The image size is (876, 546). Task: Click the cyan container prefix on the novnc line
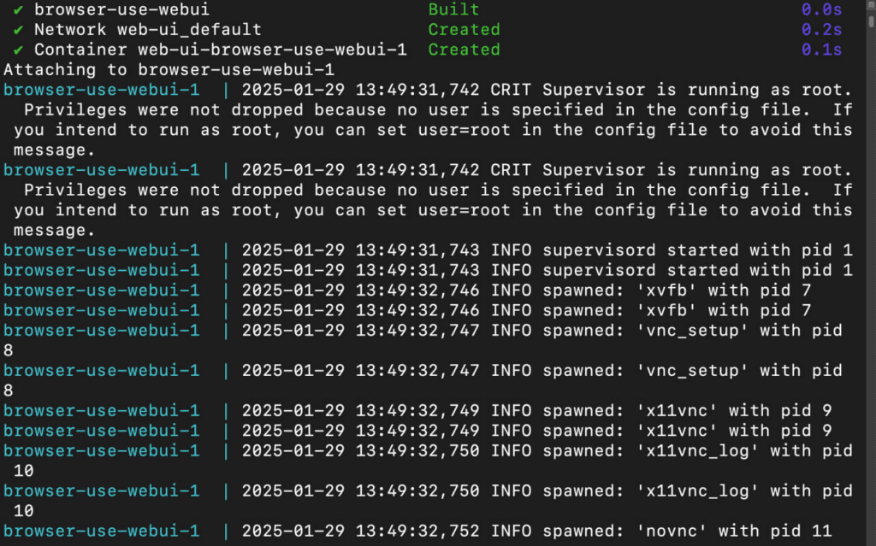click(x=101, y=531)
